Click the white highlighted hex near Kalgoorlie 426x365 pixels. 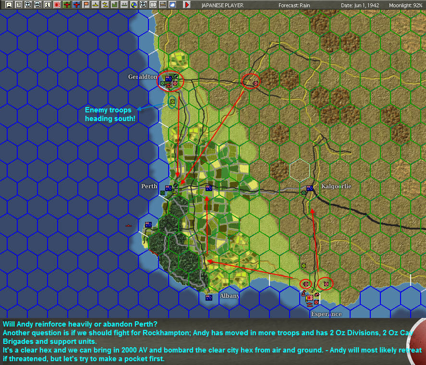[299, 170]
